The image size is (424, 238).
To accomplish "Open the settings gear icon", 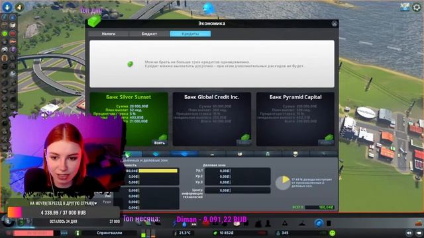I will [x=417, y=7].
